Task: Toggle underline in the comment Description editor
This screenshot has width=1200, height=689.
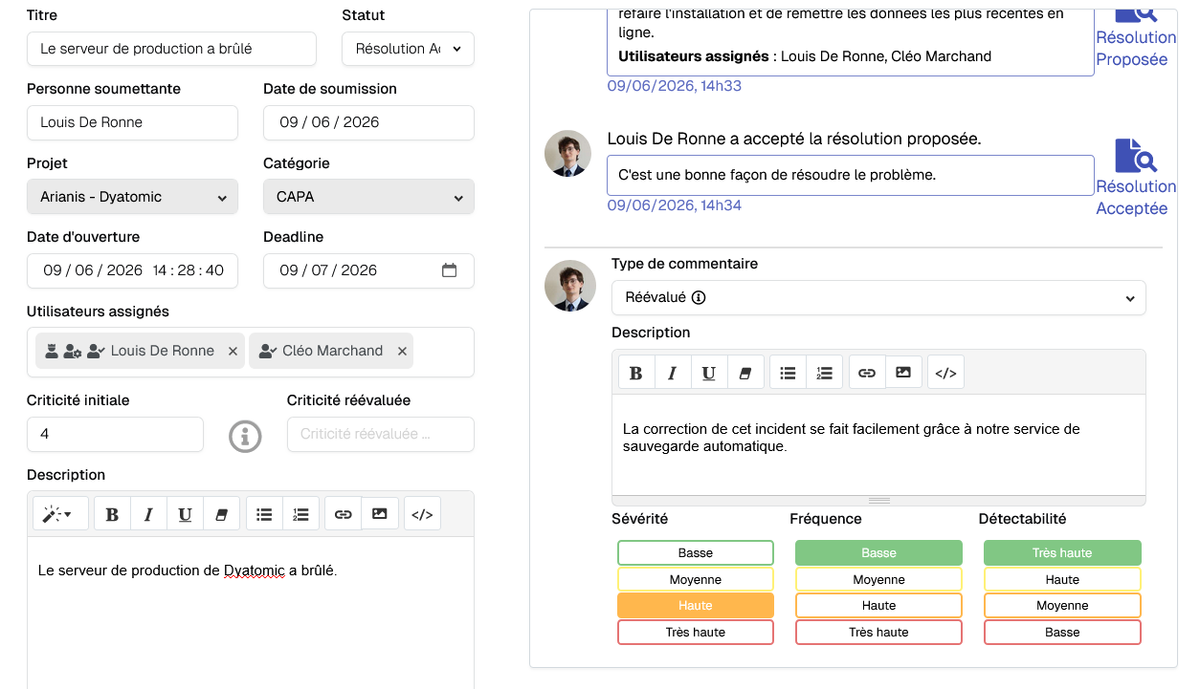Action: [709, 373]
